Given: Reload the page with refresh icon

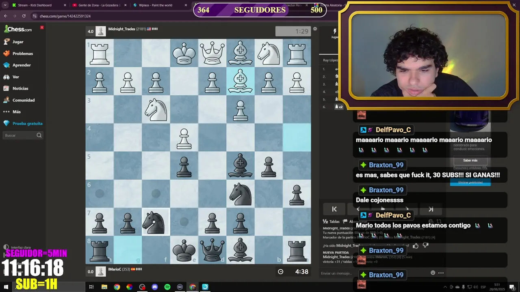Looking at the screenshot, I should (x=24, y=16).
